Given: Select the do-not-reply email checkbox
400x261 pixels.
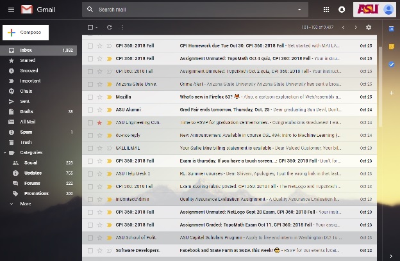Looking at the screenshot, I should click(x=90, y=136).
